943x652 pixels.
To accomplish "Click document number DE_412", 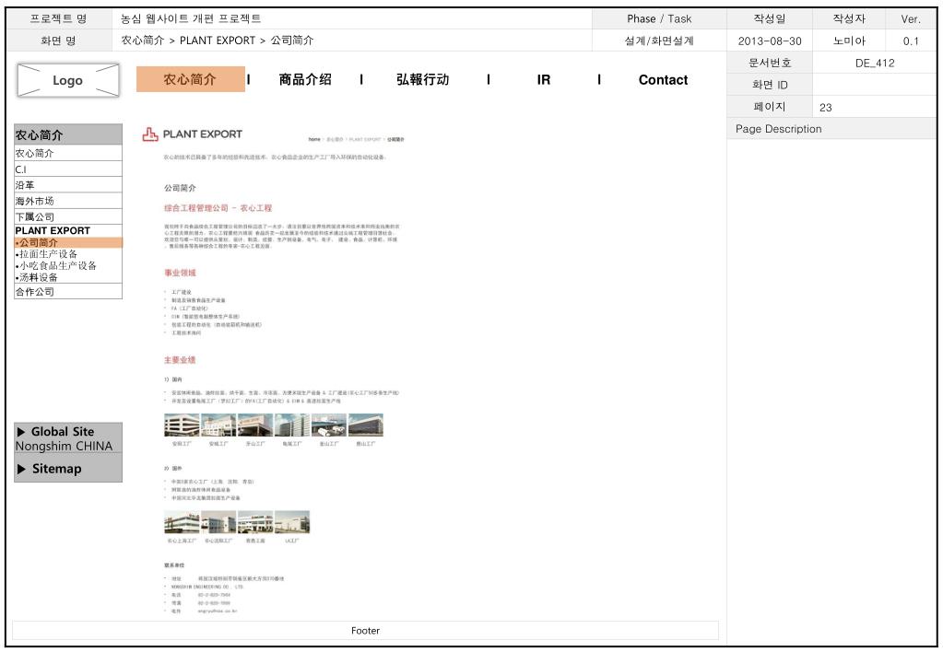I will (875, 63).
